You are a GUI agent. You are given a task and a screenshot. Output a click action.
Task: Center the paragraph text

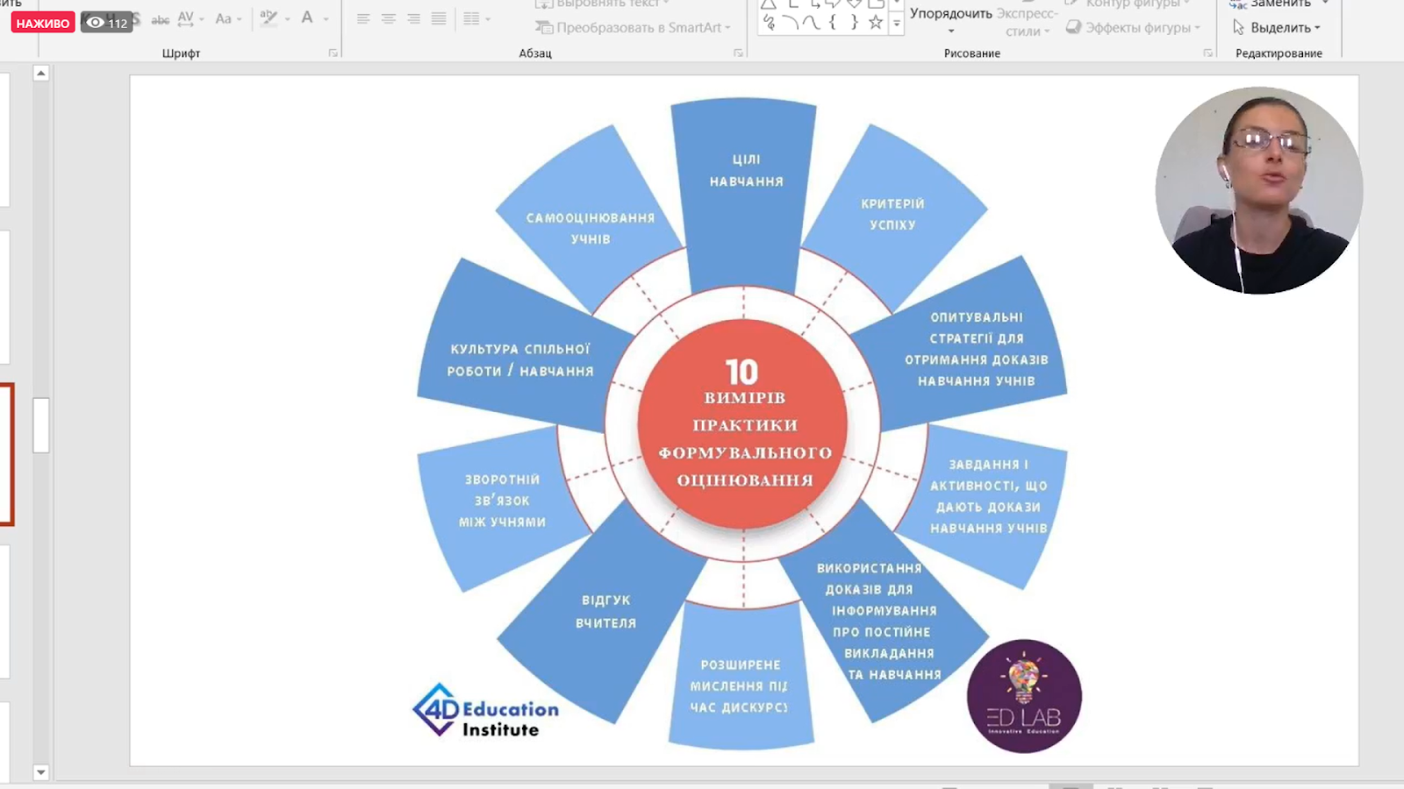pos(389,18)
